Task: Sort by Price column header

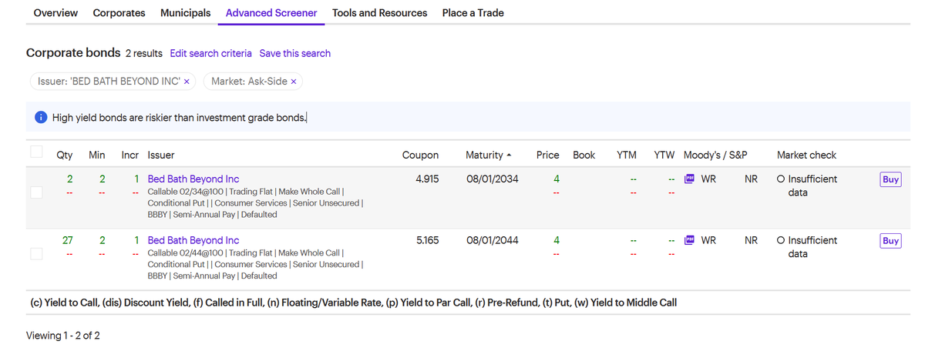Action: (547, 155)
